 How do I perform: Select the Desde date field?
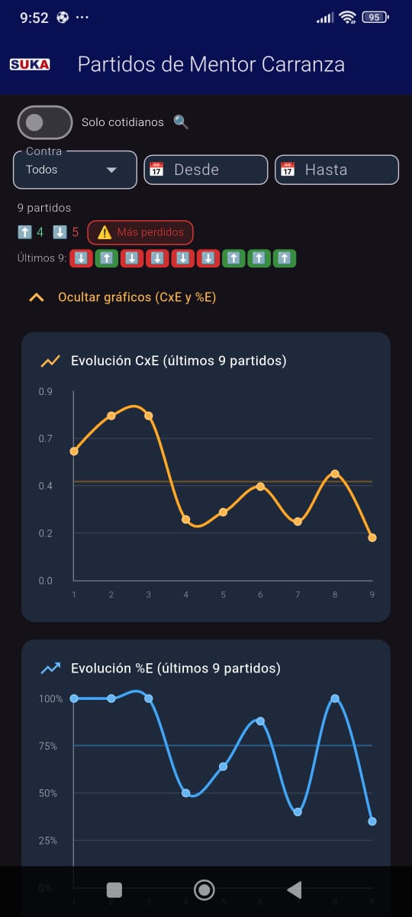click(x=206, y=170)
